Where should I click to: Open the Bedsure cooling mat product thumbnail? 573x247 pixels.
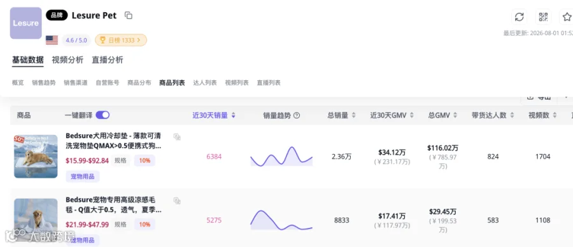pos(36,157)
